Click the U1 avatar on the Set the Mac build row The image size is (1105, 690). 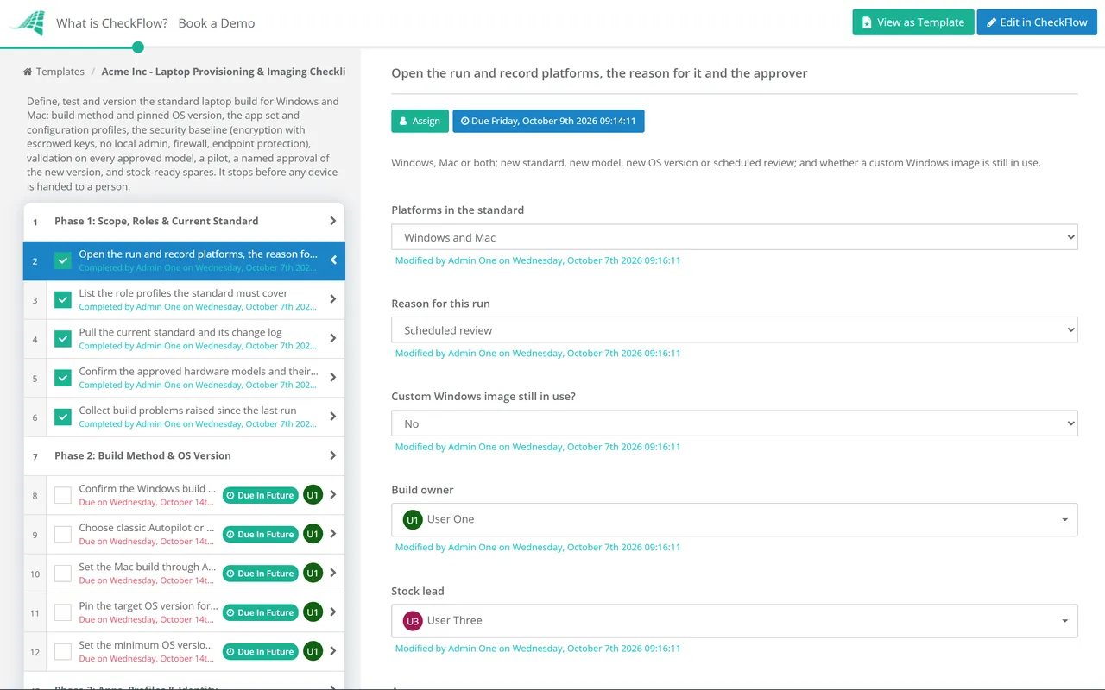pos(313,574)
